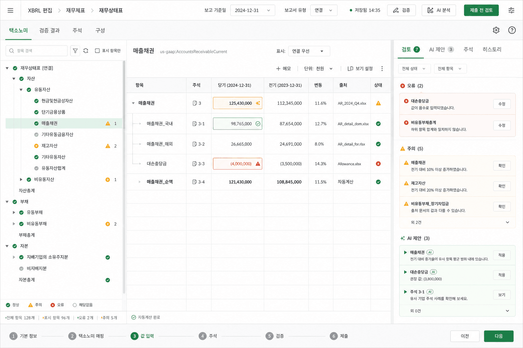Expand 지배기업의 소유주지분 tree node
Viewport: 523px width, 348px height.
(14, 257)
